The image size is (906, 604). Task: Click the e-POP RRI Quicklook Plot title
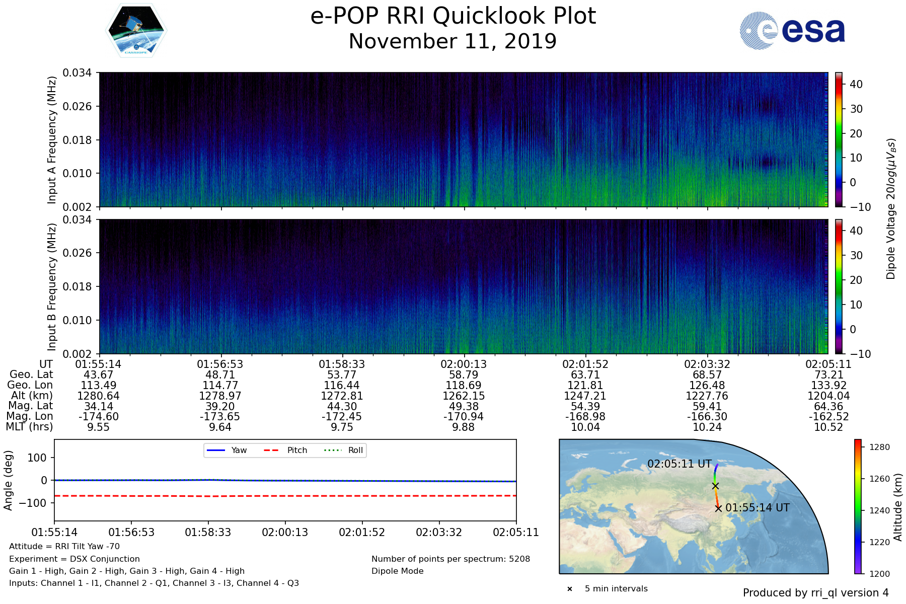pyautogui.click(x=453, y=16)
